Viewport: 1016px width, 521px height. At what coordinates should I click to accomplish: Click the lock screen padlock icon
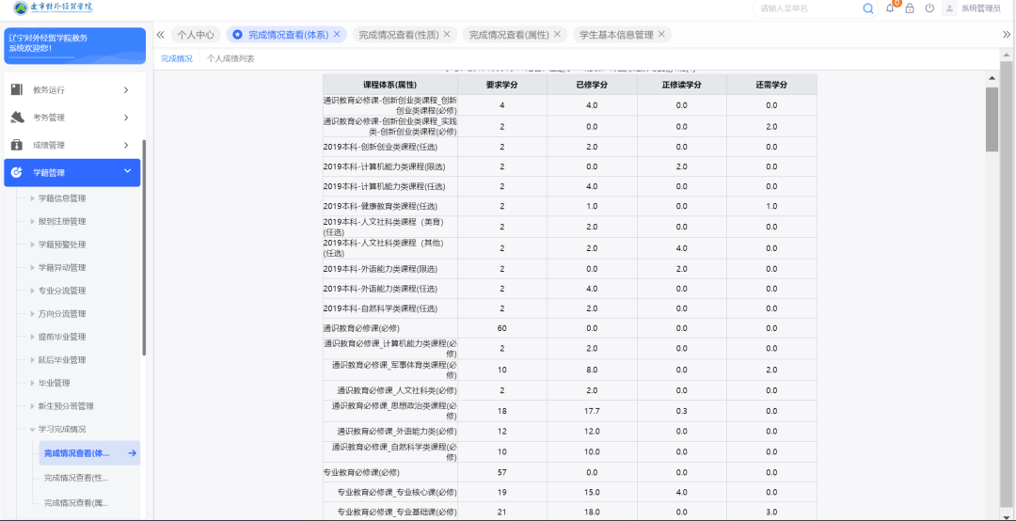click(x=910, y=8)
